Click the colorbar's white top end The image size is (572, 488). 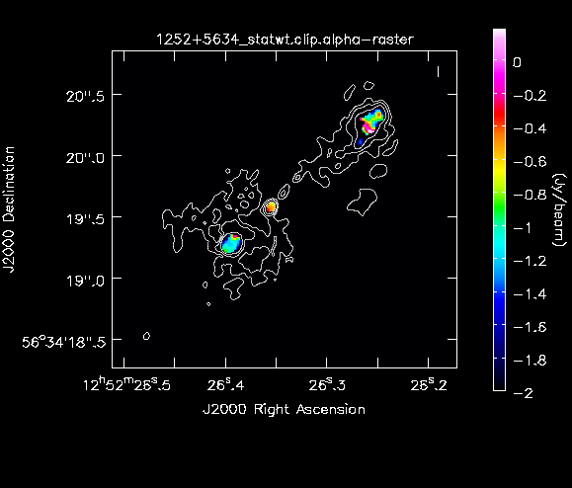[x=500, y=34]
